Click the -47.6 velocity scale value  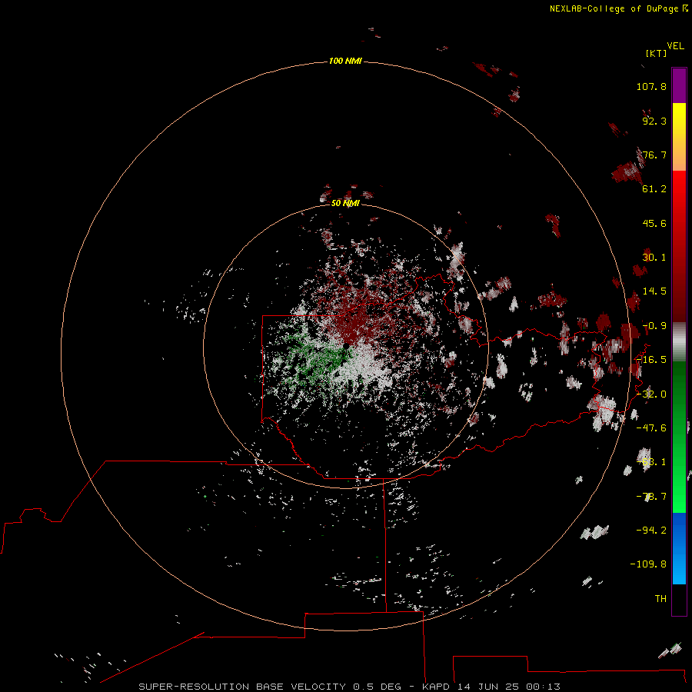coord(651,428)
